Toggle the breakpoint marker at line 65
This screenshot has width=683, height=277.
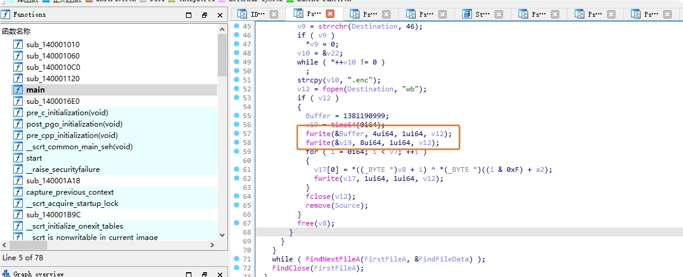point(237,205)
